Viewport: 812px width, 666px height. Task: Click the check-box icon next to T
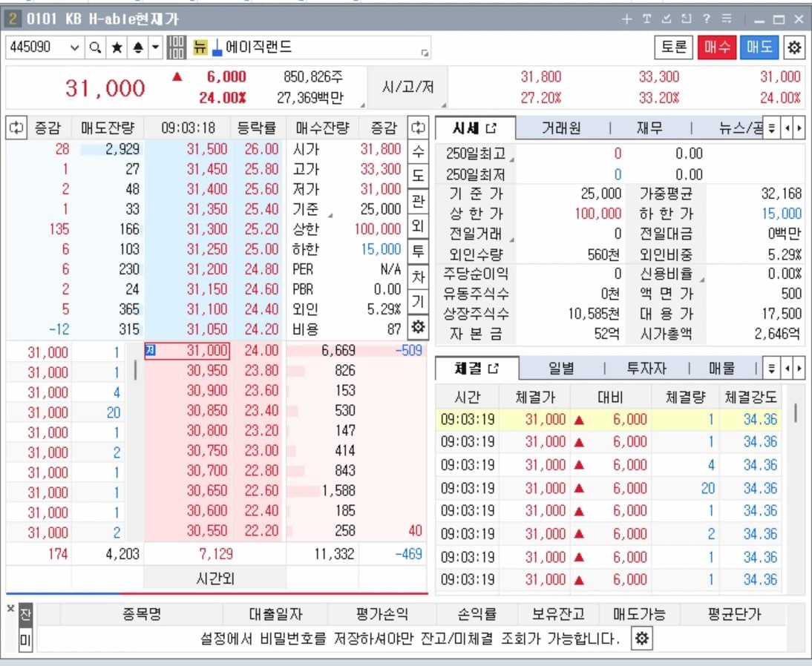click(667, 19)
